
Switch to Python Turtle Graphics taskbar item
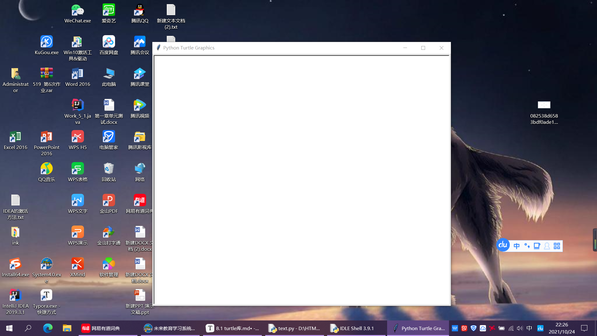click(x=419, y=328)
